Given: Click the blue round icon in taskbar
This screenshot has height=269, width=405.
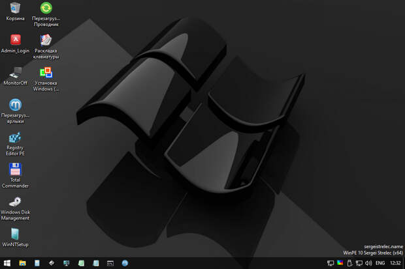Looking at the screenshot, I should 125,262.
